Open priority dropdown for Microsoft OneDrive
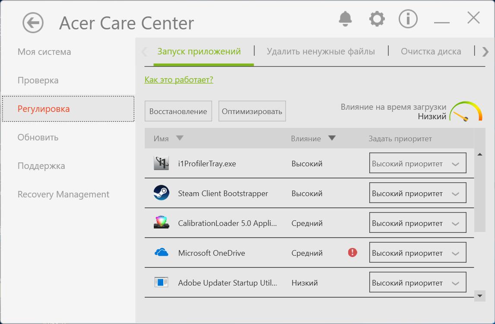 tap(418, 252)
